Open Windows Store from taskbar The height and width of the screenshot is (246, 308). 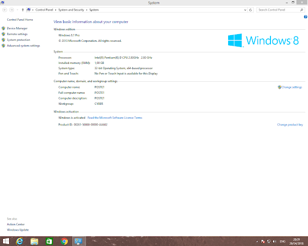(49, 241)
